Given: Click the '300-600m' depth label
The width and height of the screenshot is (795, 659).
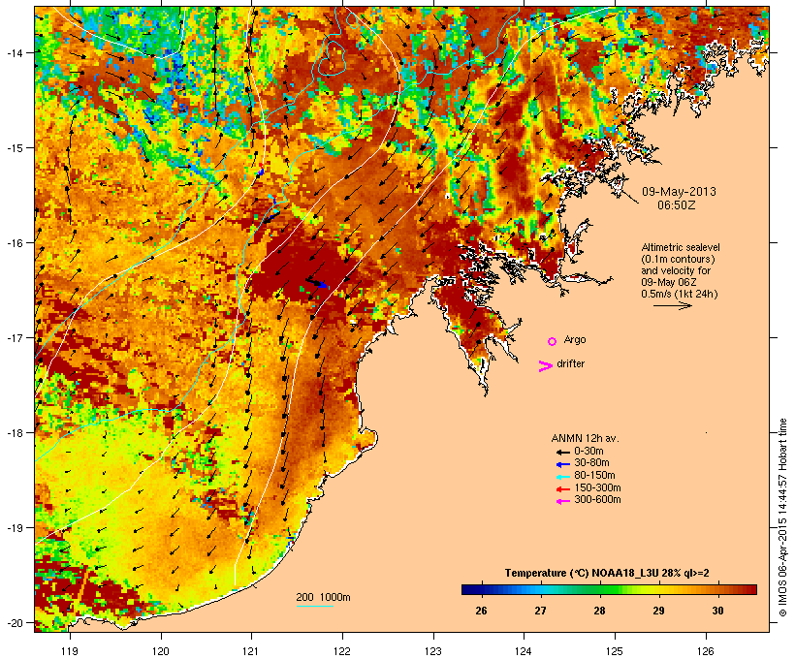Looking at the screenshot, I should click(597, 500).
